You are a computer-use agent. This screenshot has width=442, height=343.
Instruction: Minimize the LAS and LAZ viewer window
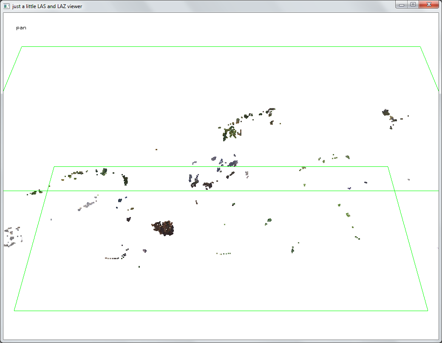click(x=402, y=5)
